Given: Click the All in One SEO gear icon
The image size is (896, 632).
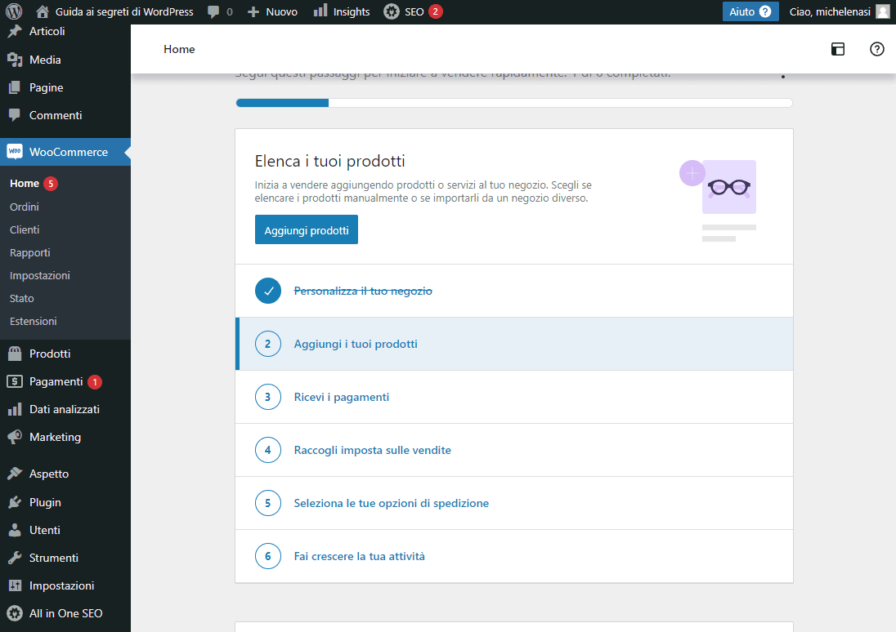Looking at the screenshot, I should (15, 614).
